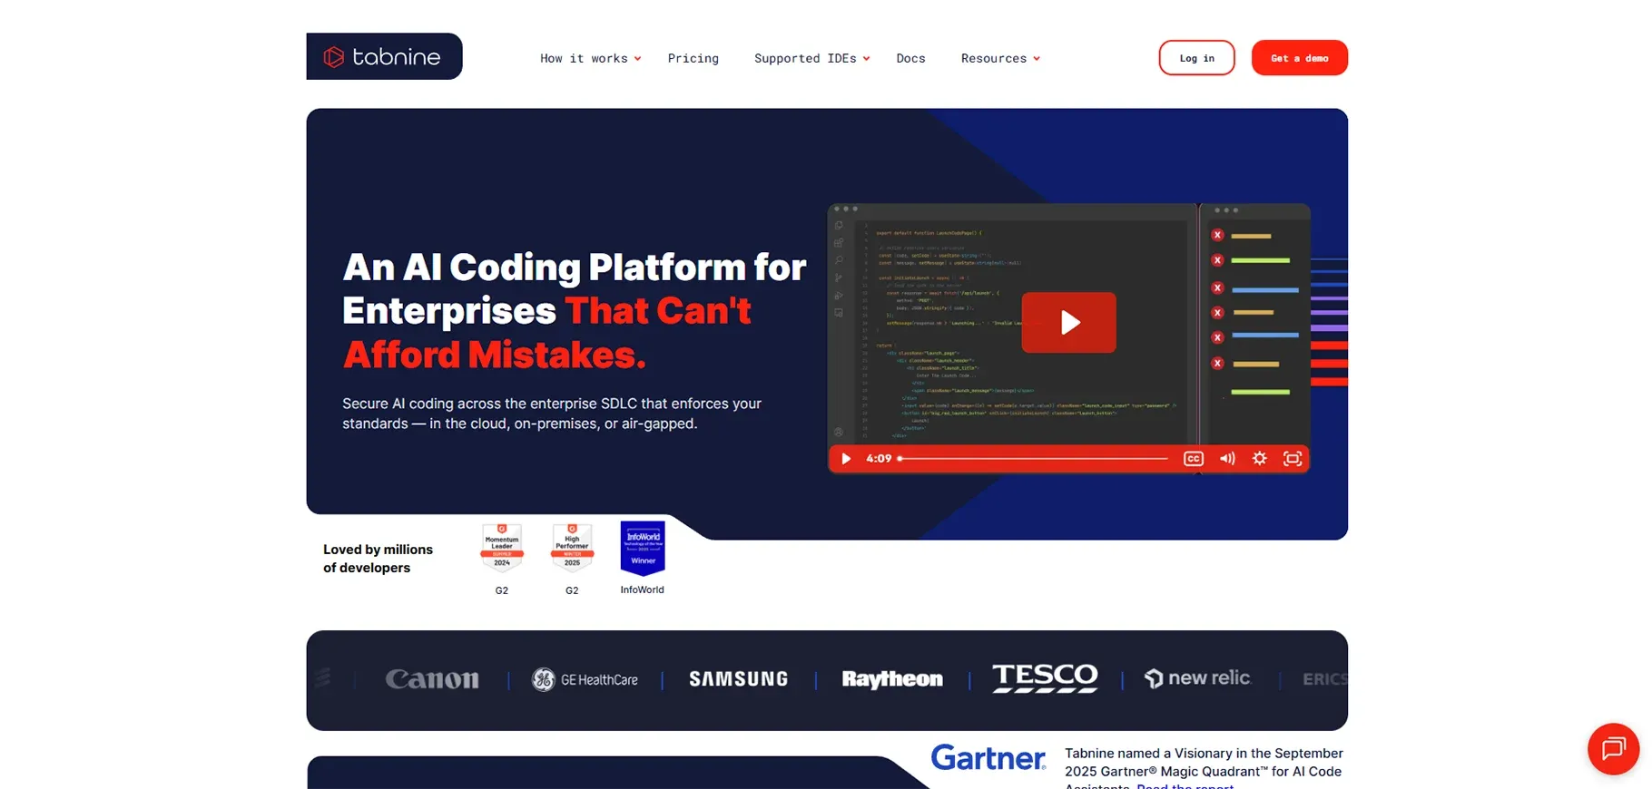
Task: Toggle closed captions on the video
Action: point(1193,459)
